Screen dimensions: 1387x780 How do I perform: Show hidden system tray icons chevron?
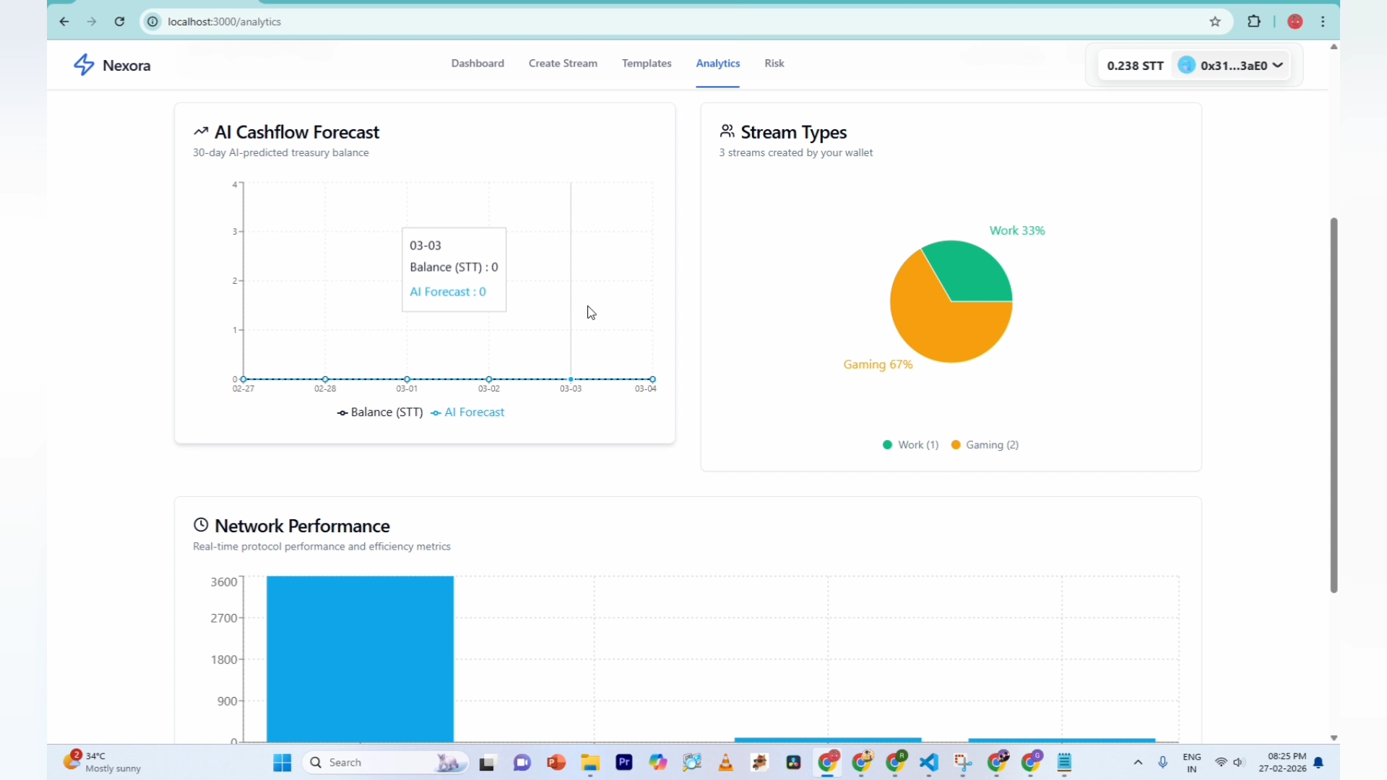(1138, 763)
